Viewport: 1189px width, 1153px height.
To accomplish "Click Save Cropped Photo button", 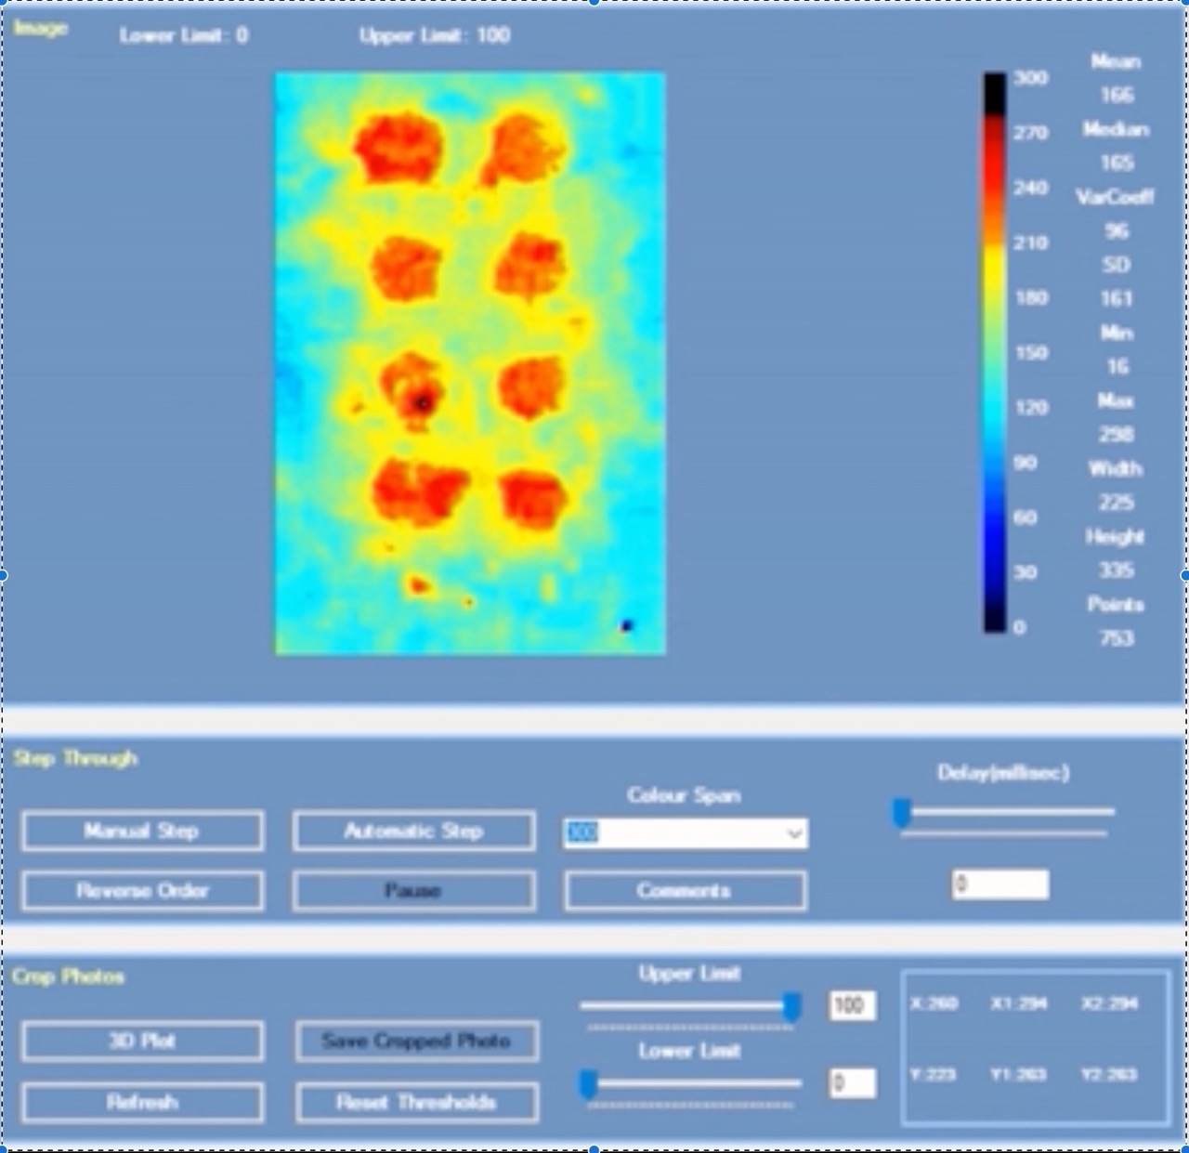I will click(416, 1042).
